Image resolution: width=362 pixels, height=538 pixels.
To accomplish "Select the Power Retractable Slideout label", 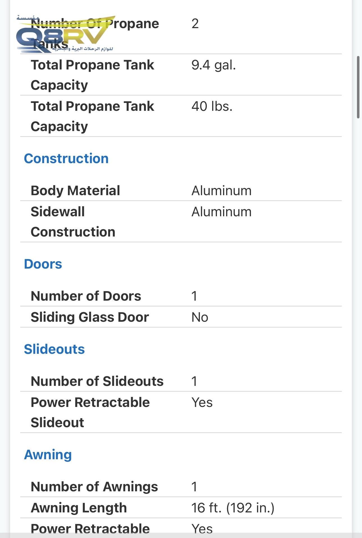I will (90, 412).
